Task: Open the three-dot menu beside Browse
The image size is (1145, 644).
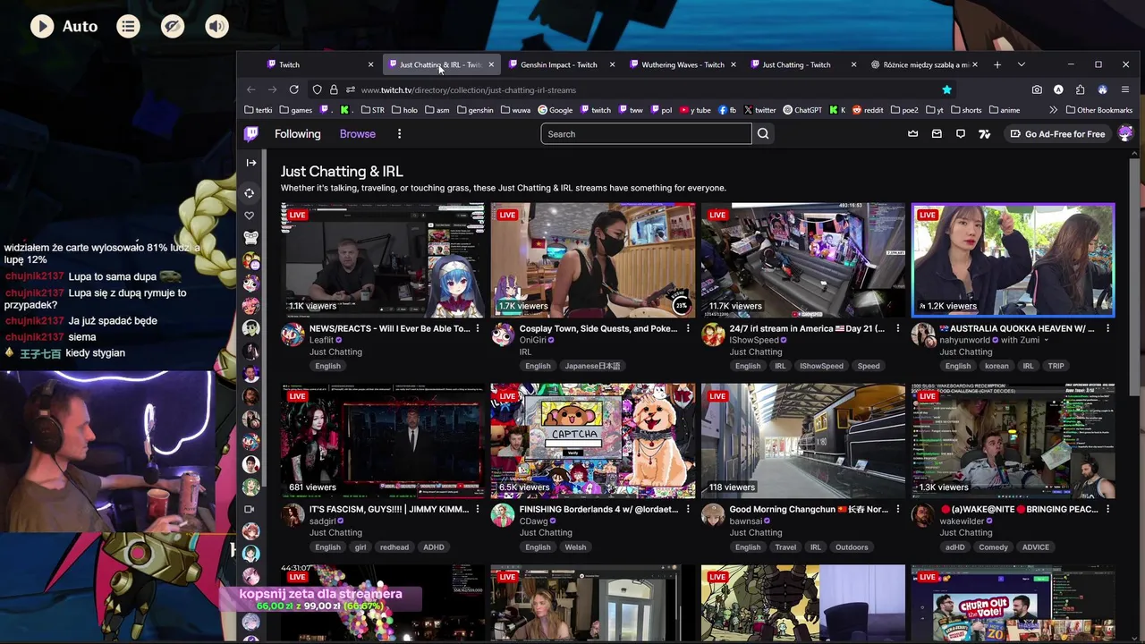Action: point(399,134)
